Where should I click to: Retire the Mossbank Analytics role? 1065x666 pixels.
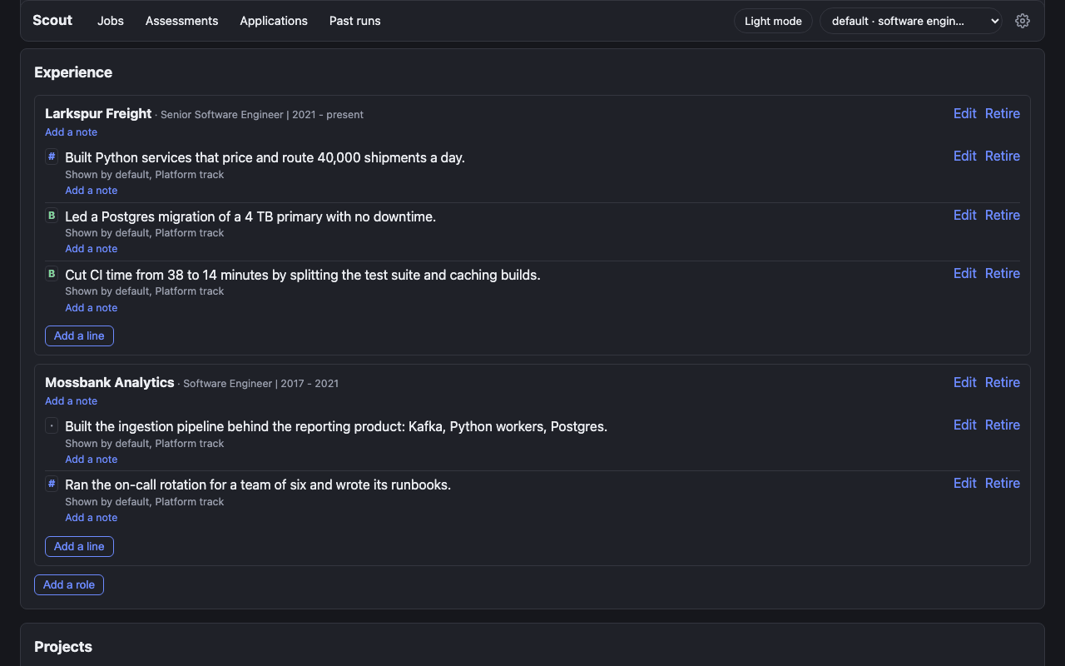1003,382
